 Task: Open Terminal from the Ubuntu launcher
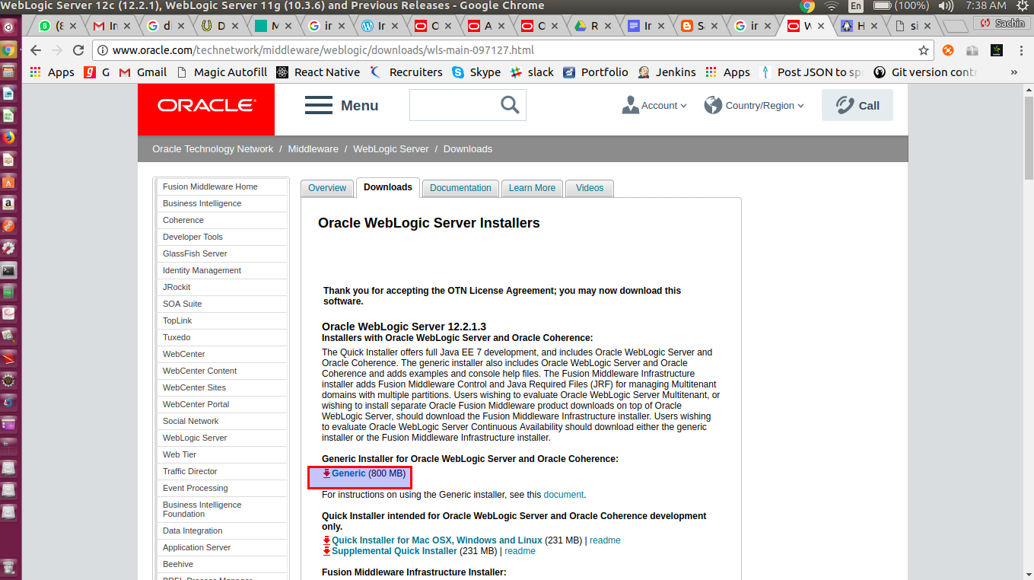(x=8, y=270)
